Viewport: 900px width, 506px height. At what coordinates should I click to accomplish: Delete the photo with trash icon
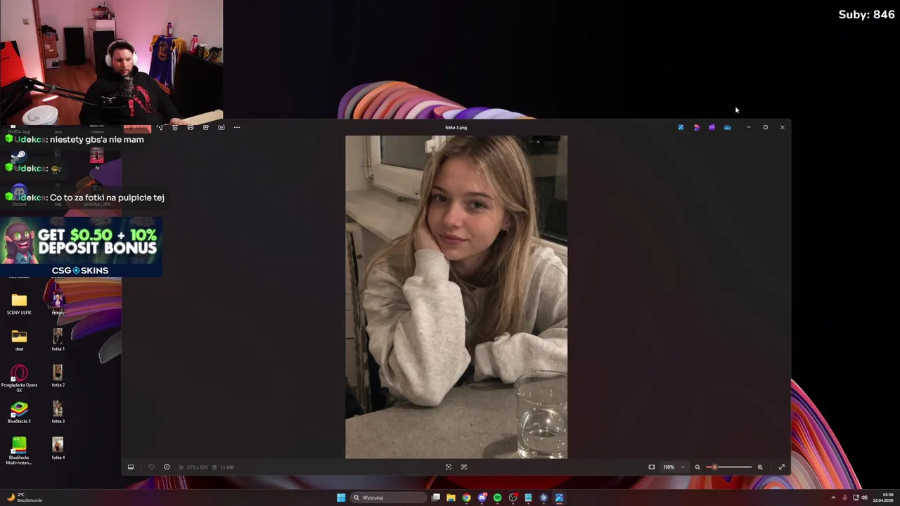point(175,127)
